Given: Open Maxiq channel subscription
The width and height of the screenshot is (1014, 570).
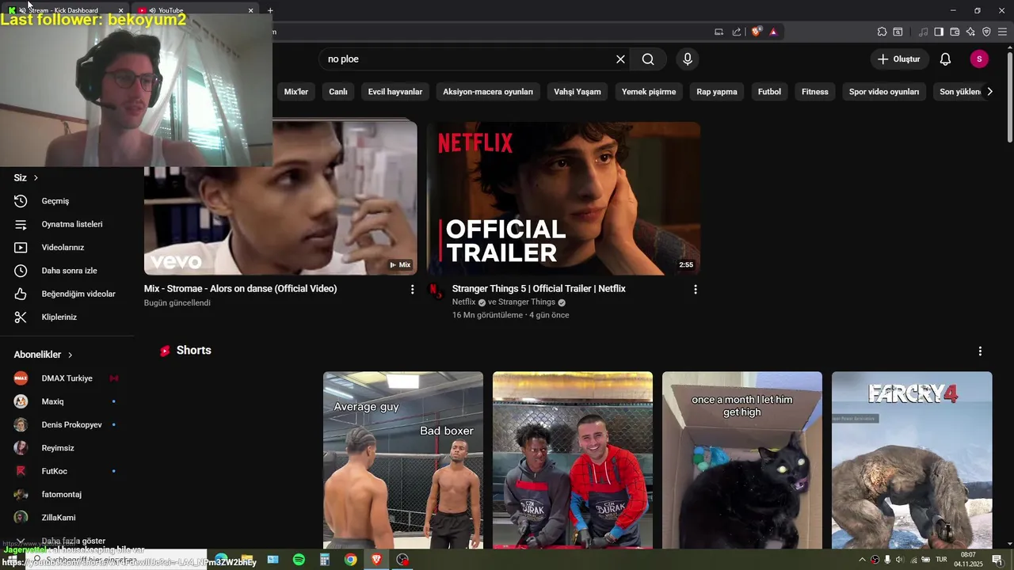Looking at the screenshot, I should tap(67, 401).
